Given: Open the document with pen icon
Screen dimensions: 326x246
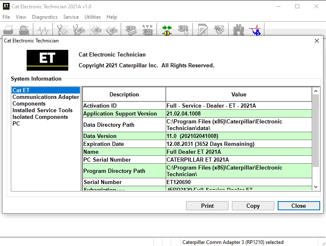Looking at the screenshot, I should pos(203,30).
